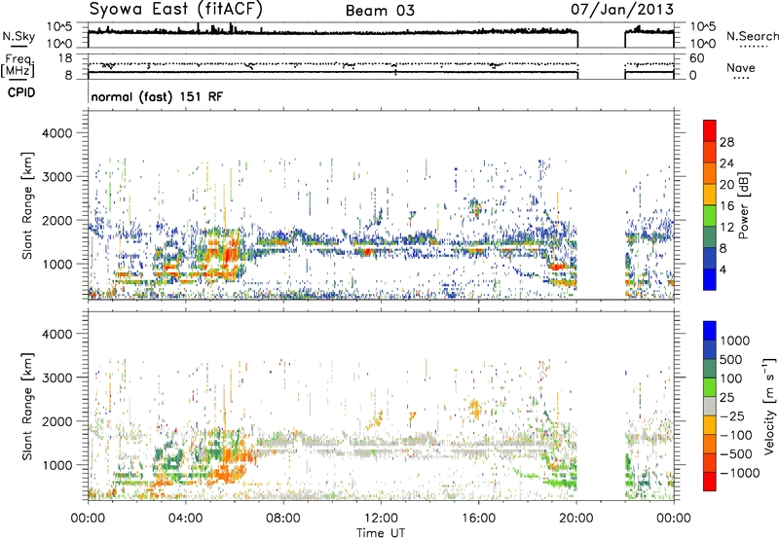779x539 pixels.
Task: Click the "N.Sky" legend label
Action: pos(19,36)
